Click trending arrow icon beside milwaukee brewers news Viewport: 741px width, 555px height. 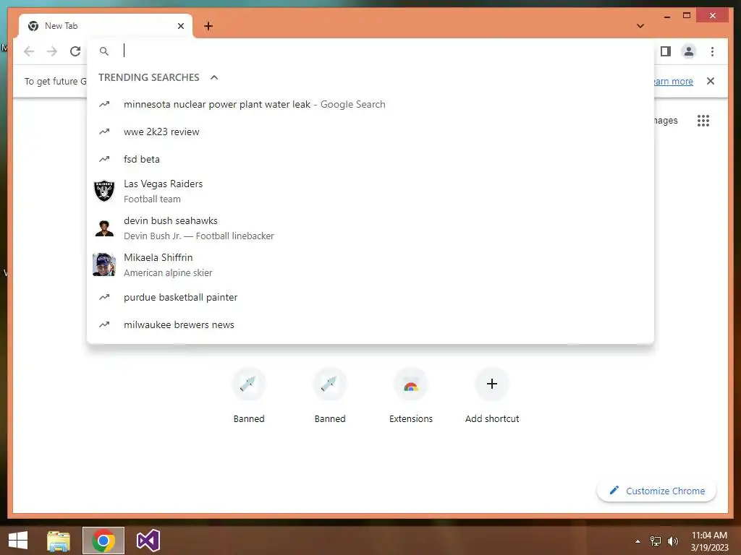[104, 324]
